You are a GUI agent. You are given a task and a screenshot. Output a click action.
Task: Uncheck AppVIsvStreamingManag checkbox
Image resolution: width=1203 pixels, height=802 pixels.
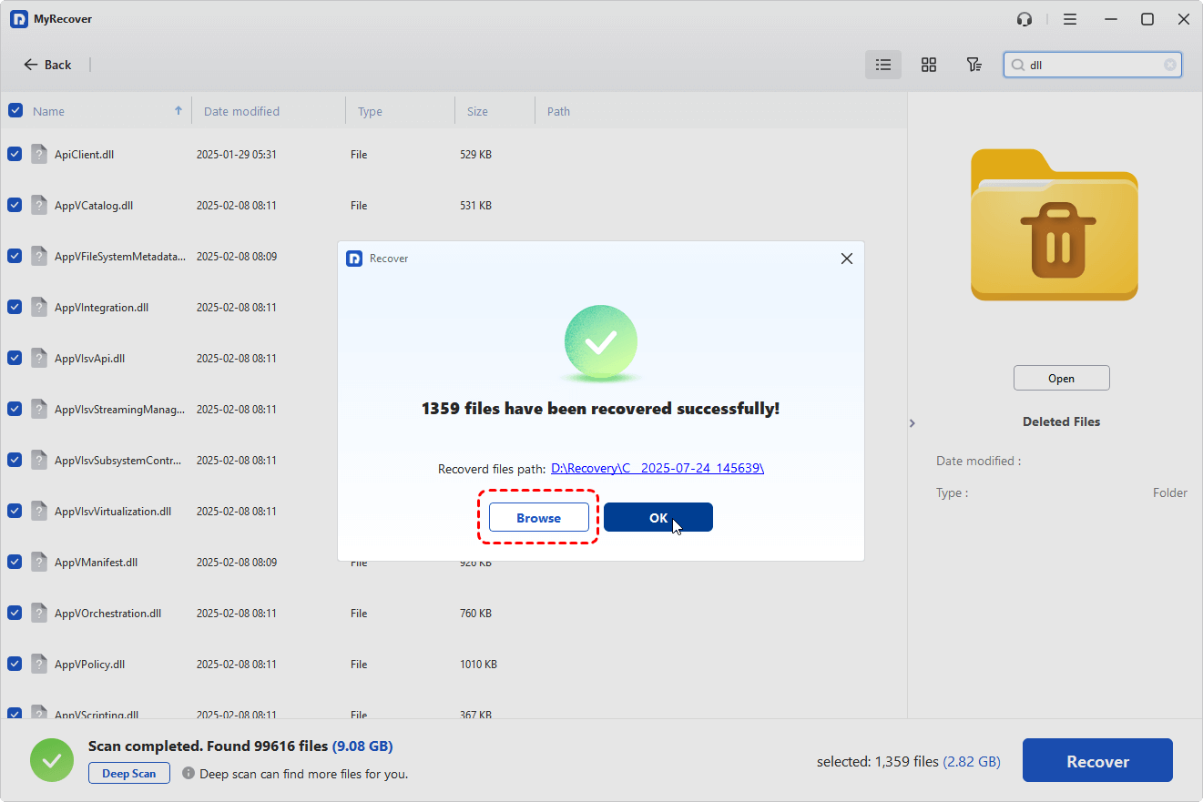pos(15,409)
